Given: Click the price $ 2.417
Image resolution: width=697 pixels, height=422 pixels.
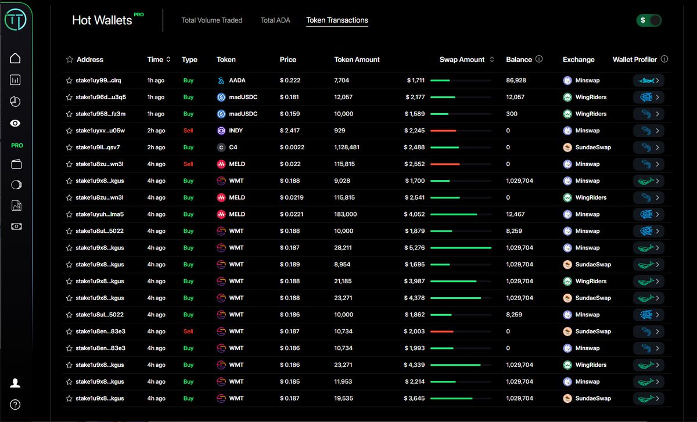Looking at the screenshot, I should tap(290, 131).
